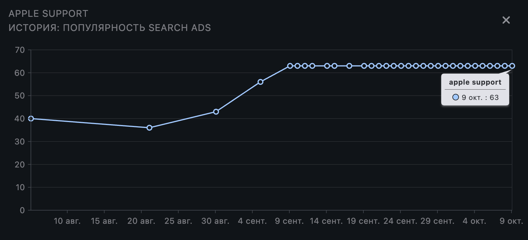Click the '4 сент.' axis label
This screenshot has width=528, height=240.
point(252,221)
